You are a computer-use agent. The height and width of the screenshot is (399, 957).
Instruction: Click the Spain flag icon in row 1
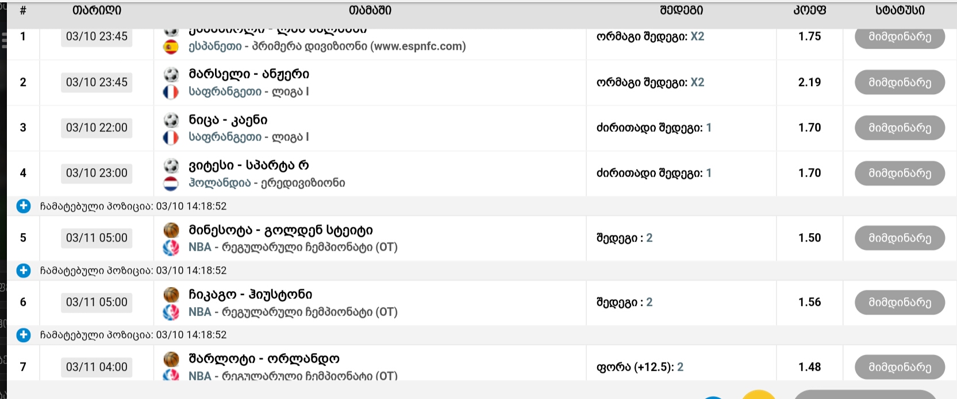click(171, 47)
